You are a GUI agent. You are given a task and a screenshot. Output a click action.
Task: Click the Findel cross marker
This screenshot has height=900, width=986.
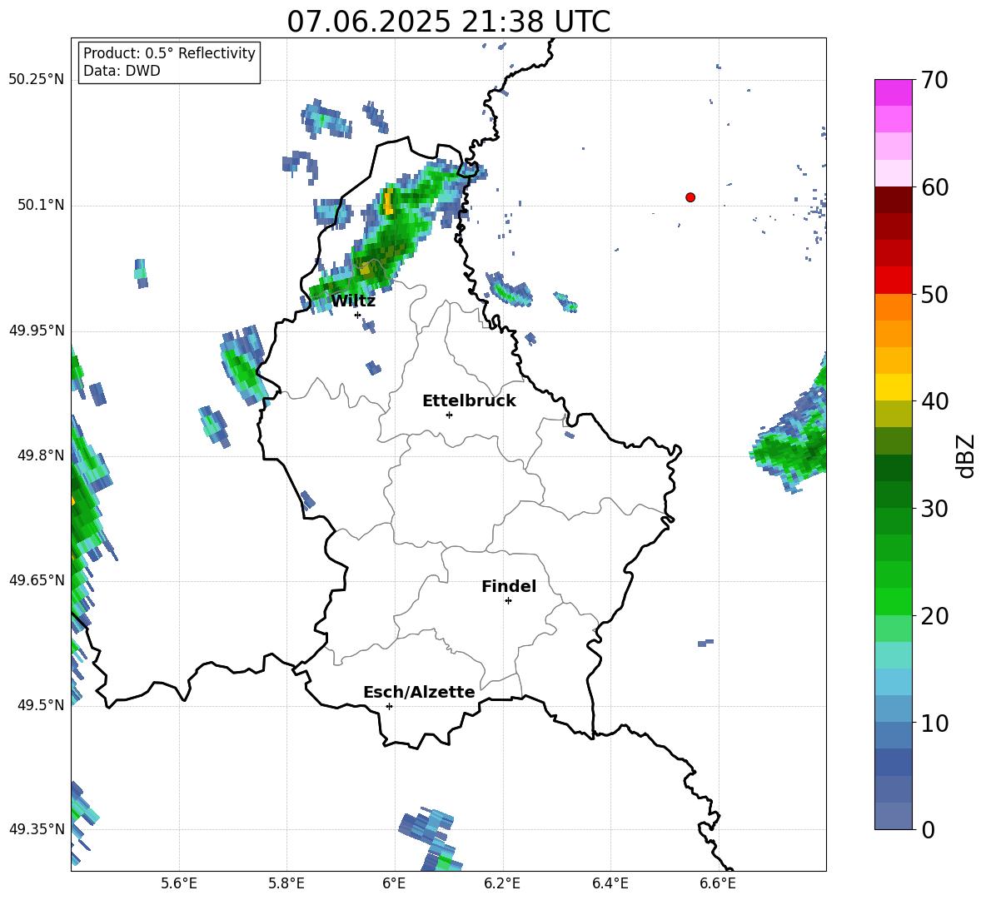coord(508,601)
